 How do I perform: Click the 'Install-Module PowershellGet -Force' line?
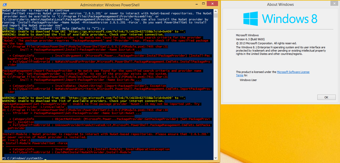pyautogui.click(x=35, y=143)
